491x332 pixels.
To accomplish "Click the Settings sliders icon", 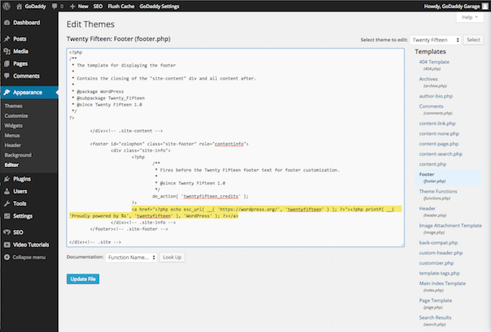I will [7, 216].
